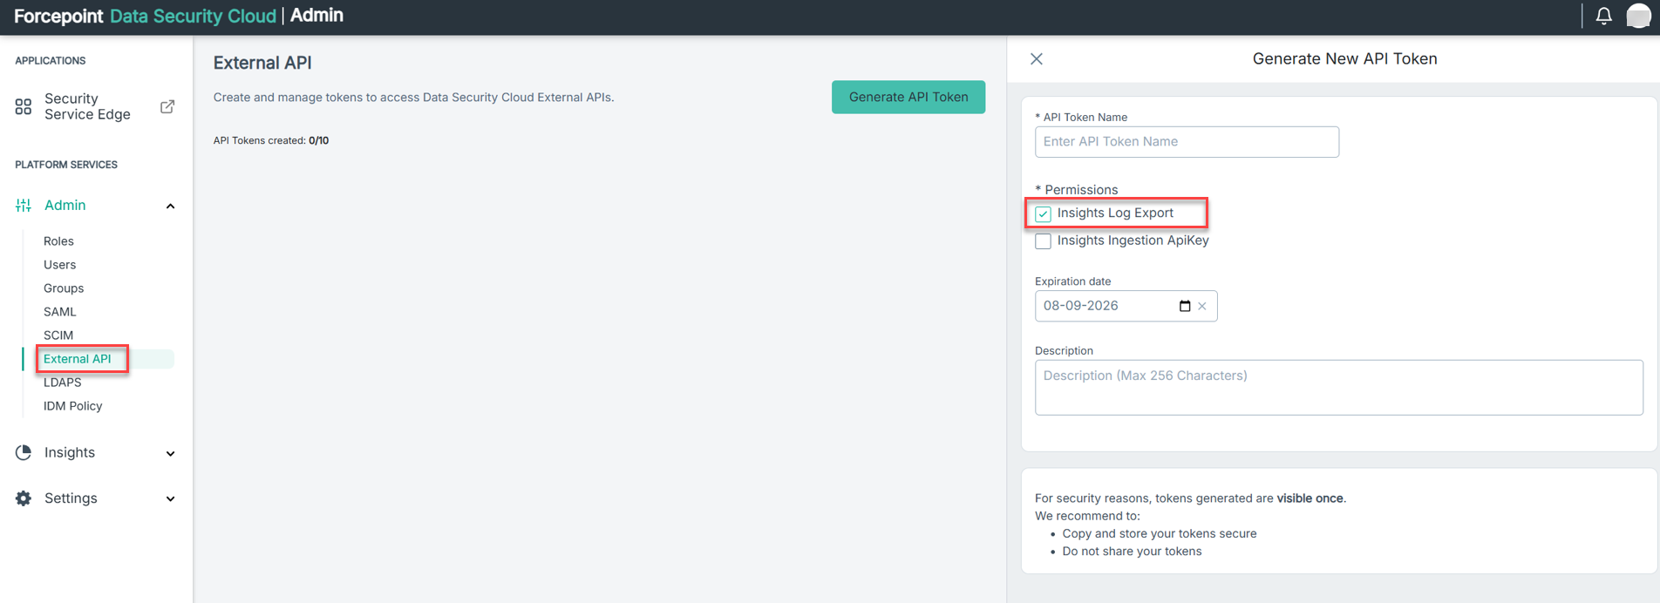
Task: Open the Roles menu item
Action: click(x=58, y=241)
